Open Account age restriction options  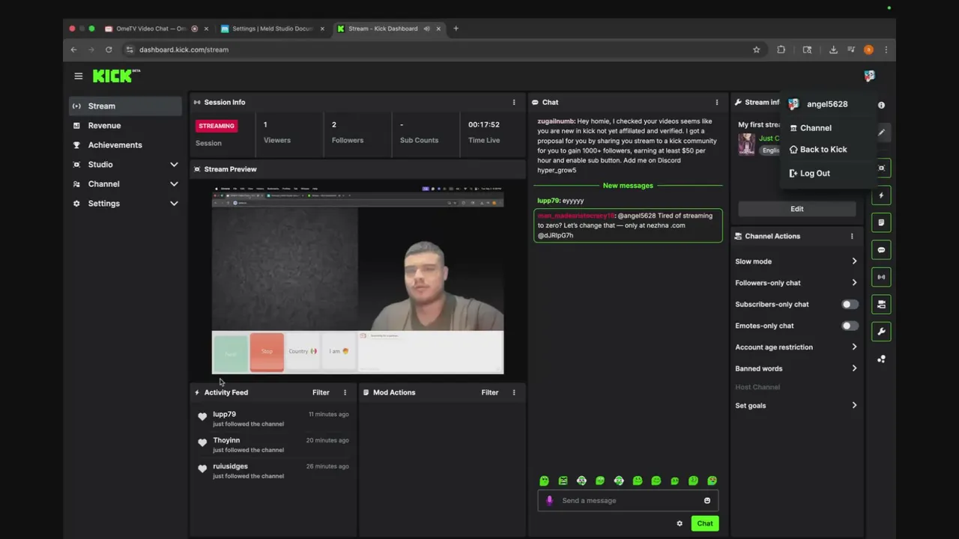point(796,347)
